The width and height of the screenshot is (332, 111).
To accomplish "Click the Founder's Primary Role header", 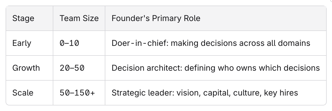I will 156,18.
